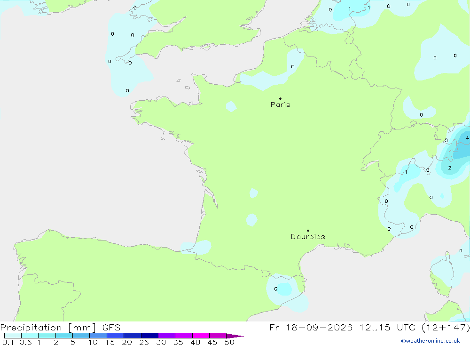
Task: Click the 2 mm precipitation value in Italy
Action: (450, 168)
